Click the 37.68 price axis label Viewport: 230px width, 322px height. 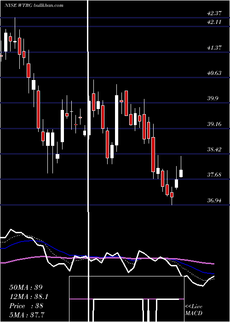click(x=214, y=175)
